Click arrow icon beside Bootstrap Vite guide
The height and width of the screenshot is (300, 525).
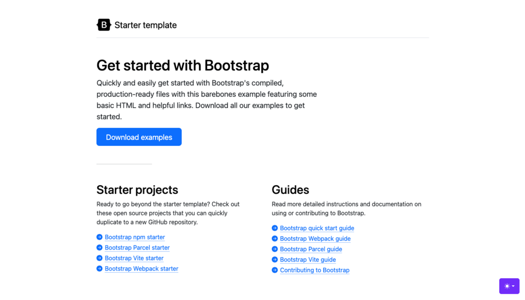point(275,260)
